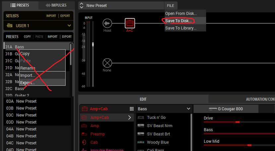The height and width of the screenshot is (151, 275).
Task: Adjust the Bass slider
Action: pyautogui.click(x=239, y=134)
